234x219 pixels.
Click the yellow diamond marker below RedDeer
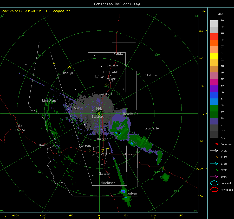[107, 85]
